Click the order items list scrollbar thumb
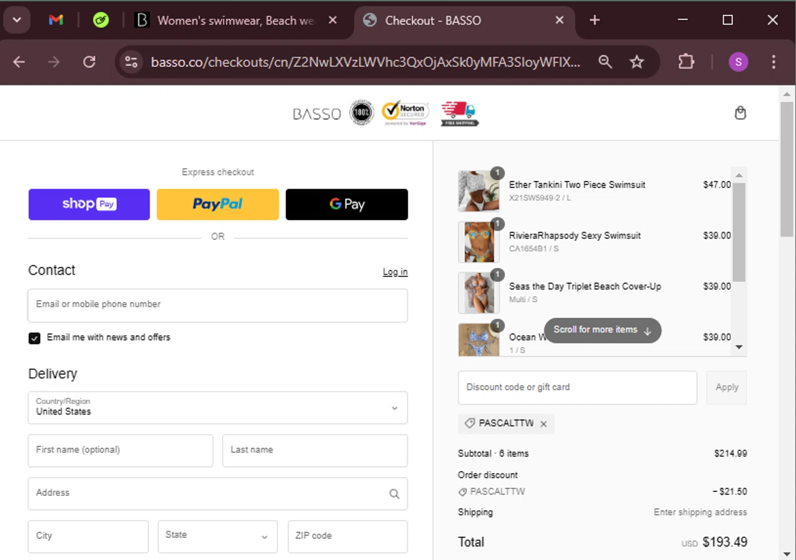Screen dimensions: 796x560 [739, 232]
